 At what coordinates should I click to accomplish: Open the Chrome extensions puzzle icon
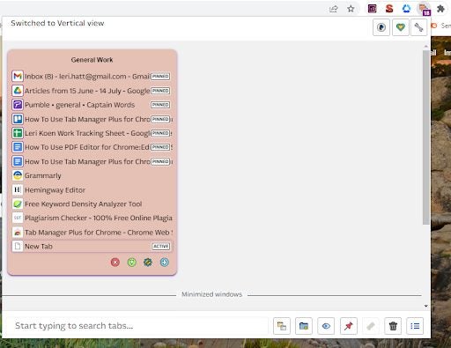(x=440, y=9)
